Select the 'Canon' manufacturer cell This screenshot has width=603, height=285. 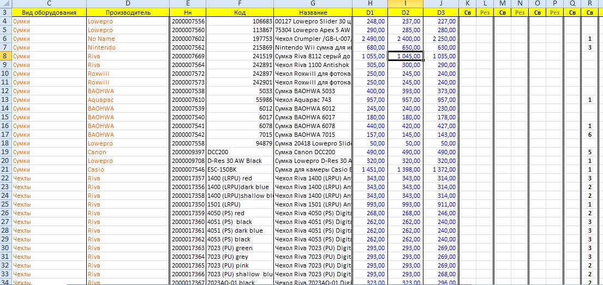click(x=128, y=152)
